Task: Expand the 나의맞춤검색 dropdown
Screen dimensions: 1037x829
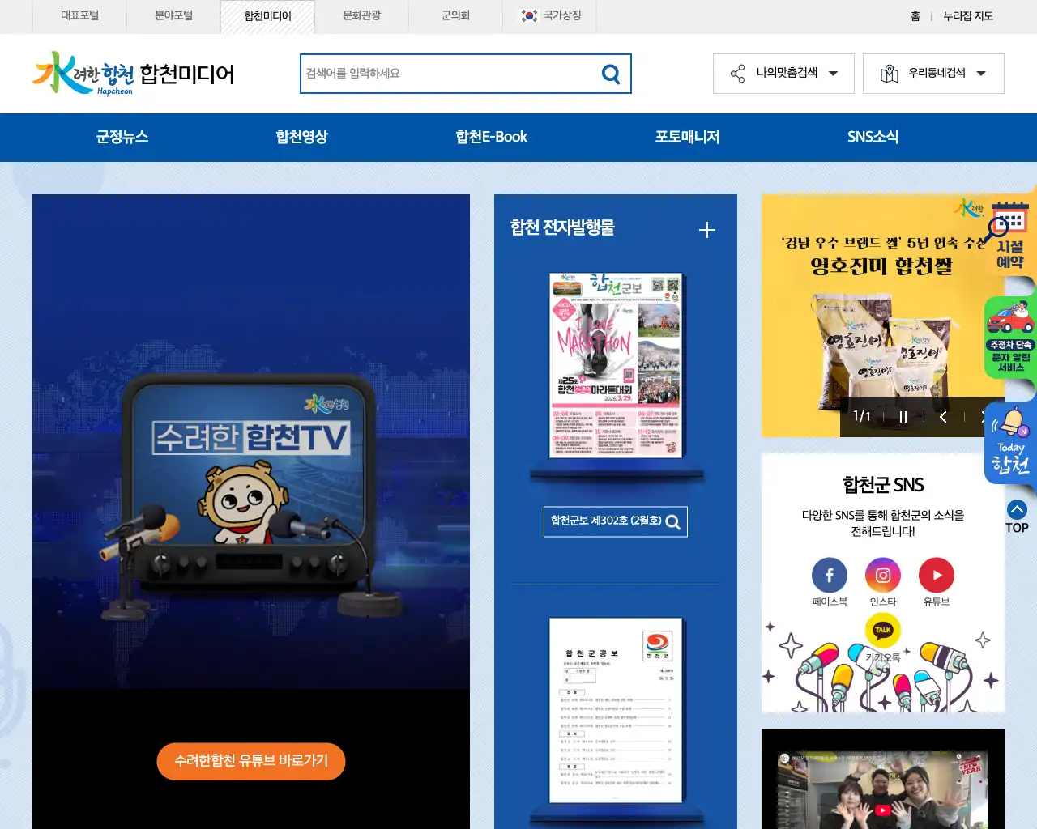Action: (x=783, y=73)
